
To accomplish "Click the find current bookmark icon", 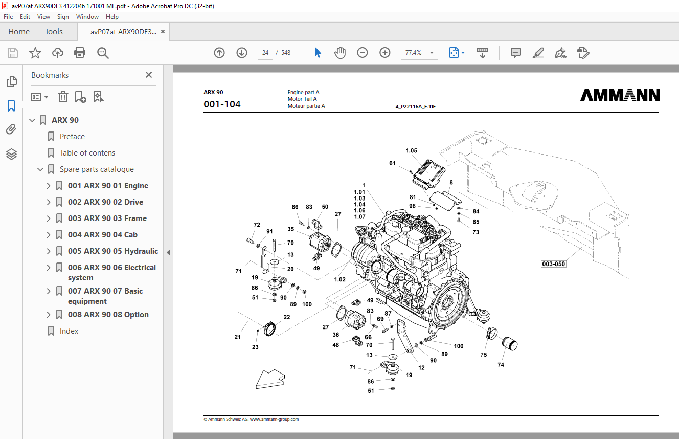I will click(99, 97).
